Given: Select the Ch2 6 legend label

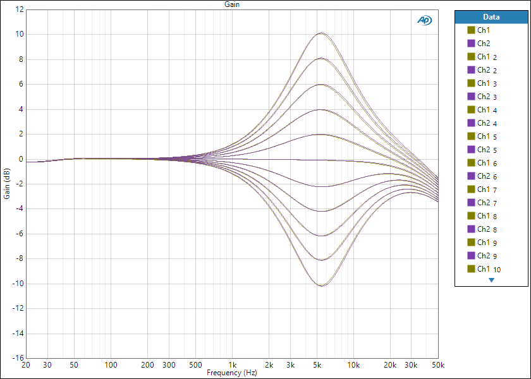Looking at the screenshot, I should pyautogui.click(x=487, y=176).
